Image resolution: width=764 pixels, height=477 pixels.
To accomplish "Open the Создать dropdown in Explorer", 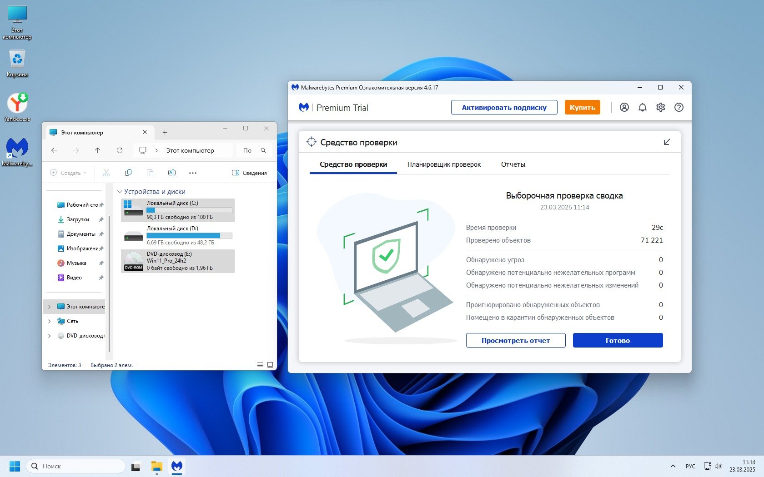I will click(68, 173).
